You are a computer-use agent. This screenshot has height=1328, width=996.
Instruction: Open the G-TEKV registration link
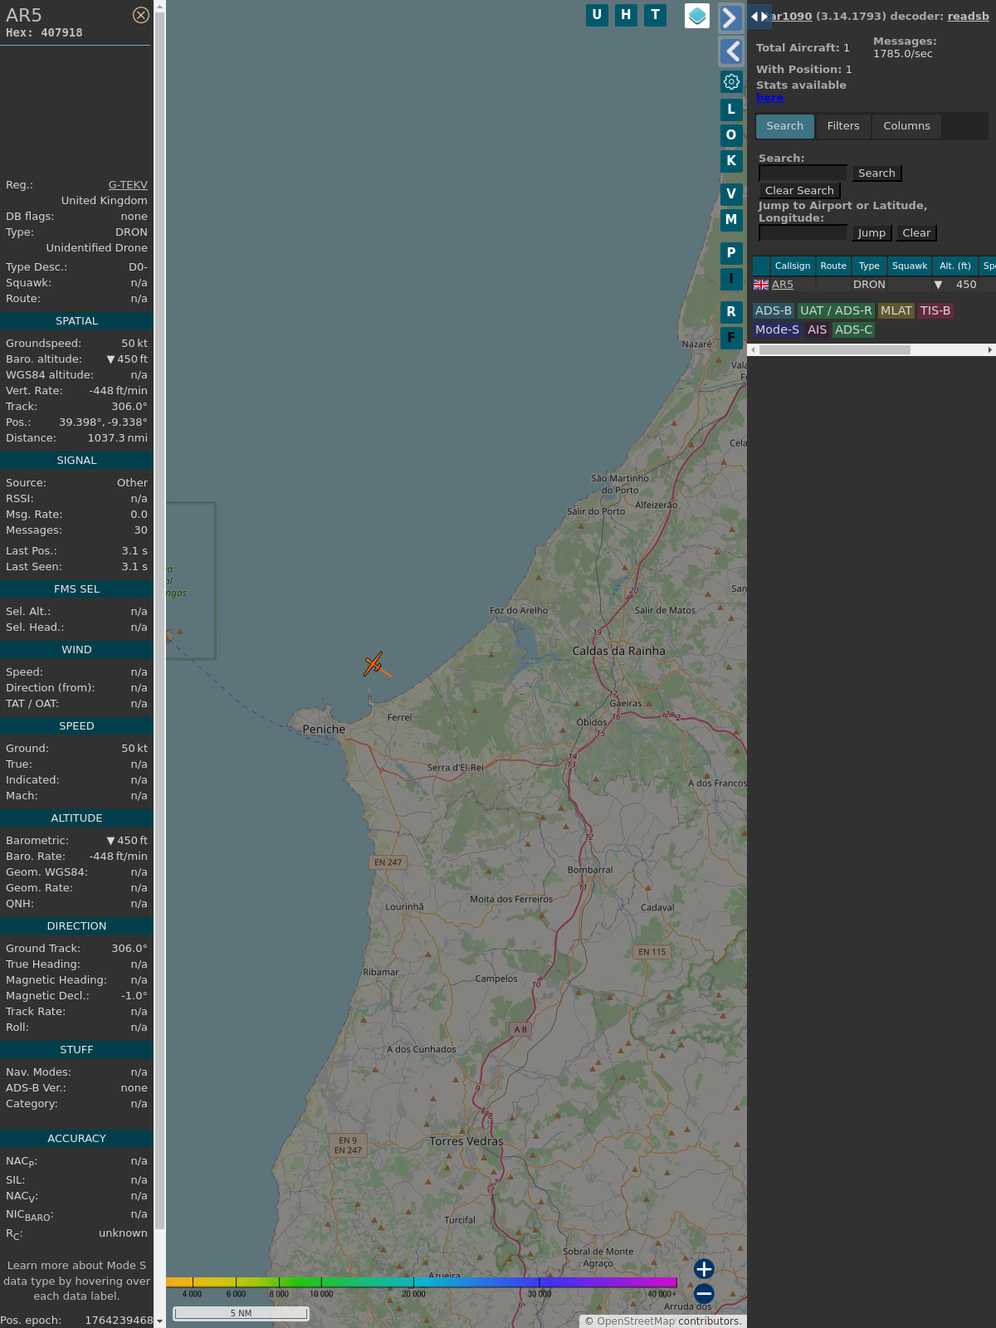128,185
